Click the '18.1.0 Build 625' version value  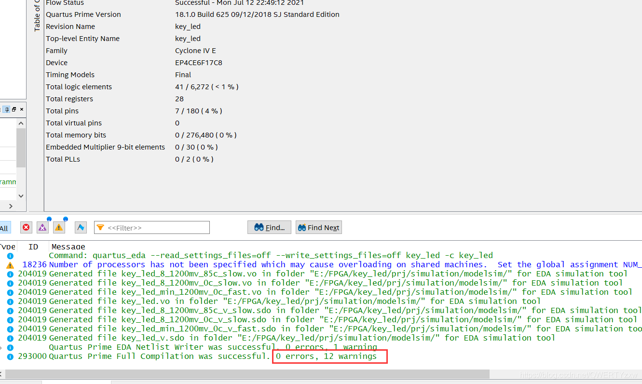point(257,14)
